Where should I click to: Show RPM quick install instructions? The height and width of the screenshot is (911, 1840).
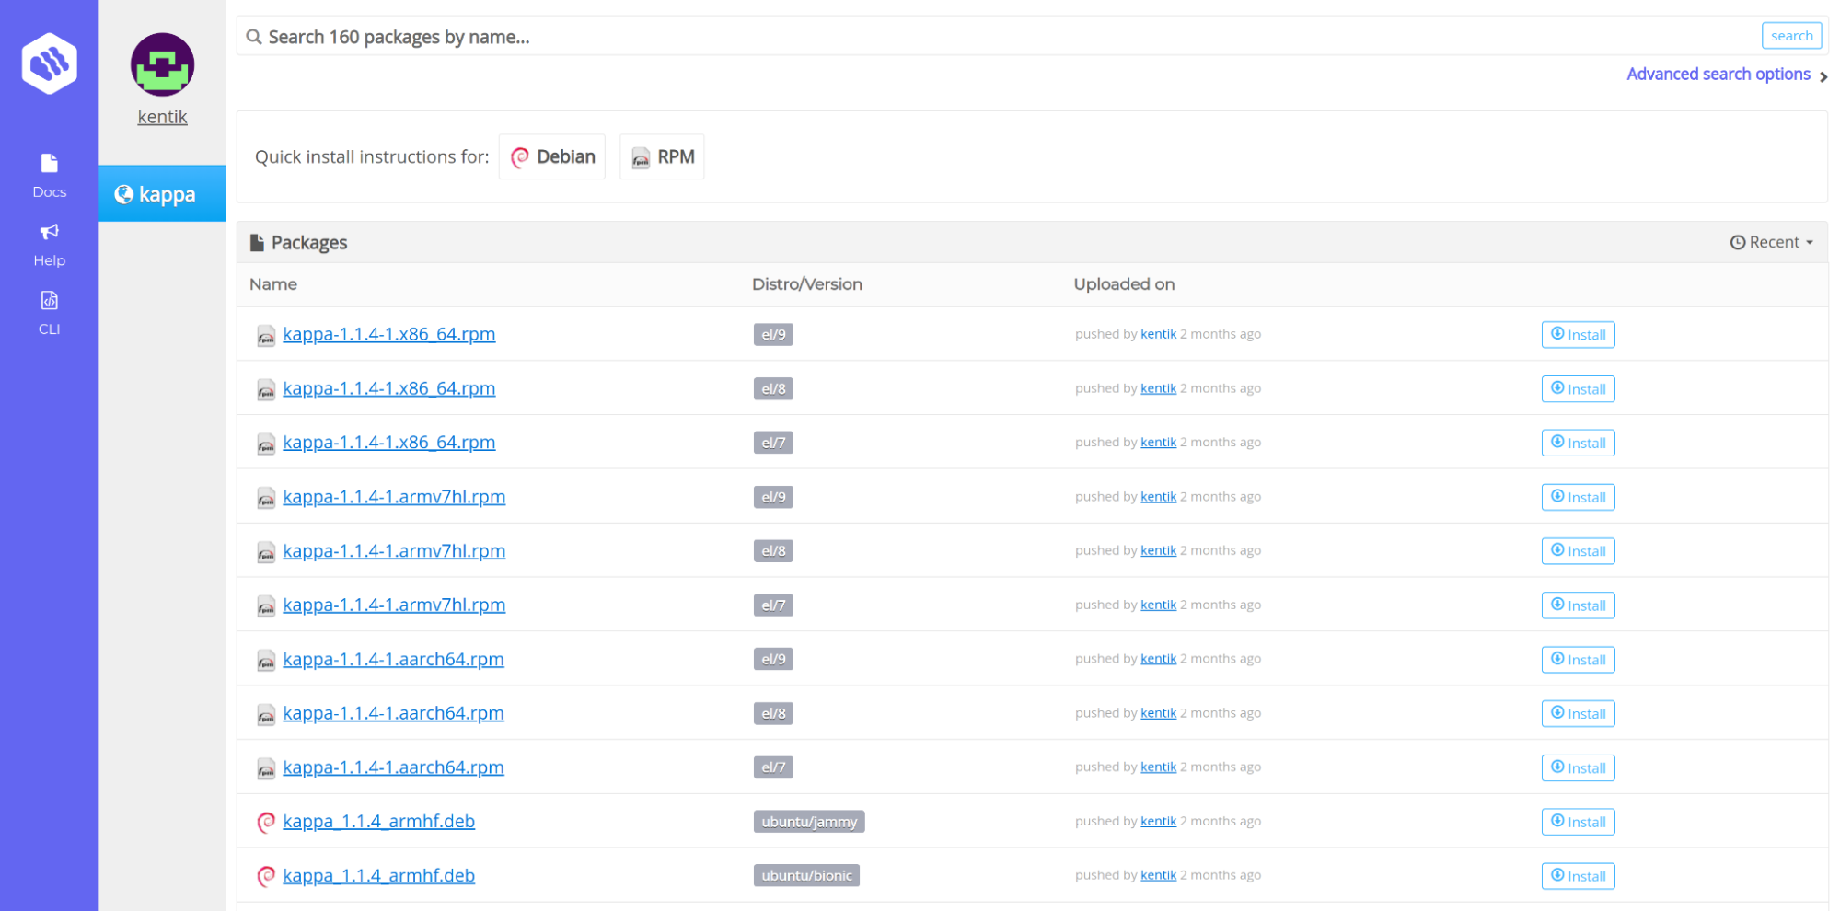(662, 156)
